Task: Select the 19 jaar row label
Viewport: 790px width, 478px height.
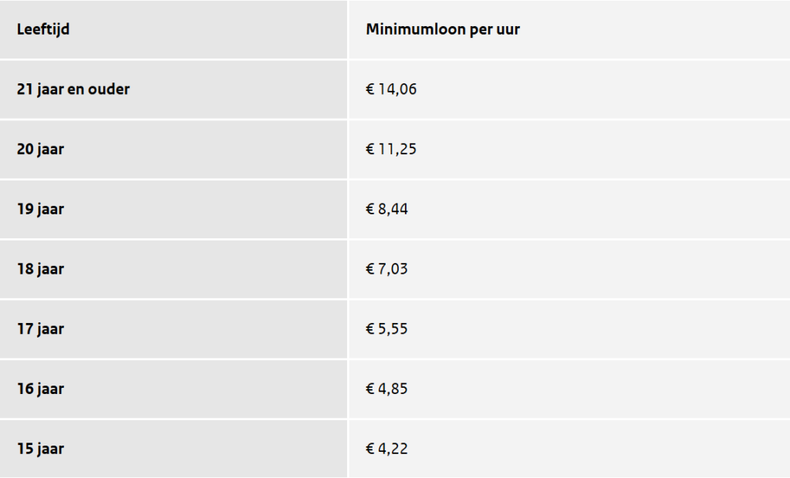Action: [x=40, y=210]
